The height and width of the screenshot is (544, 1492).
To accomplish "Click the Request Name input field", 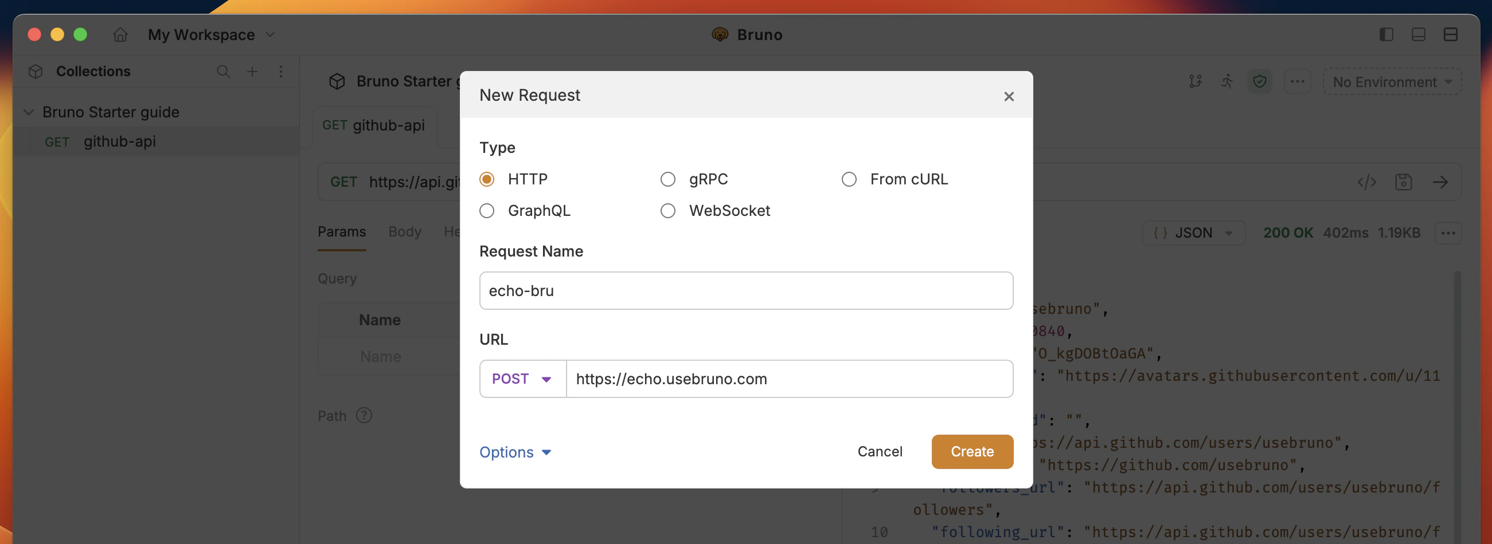I will pos(746,291).
